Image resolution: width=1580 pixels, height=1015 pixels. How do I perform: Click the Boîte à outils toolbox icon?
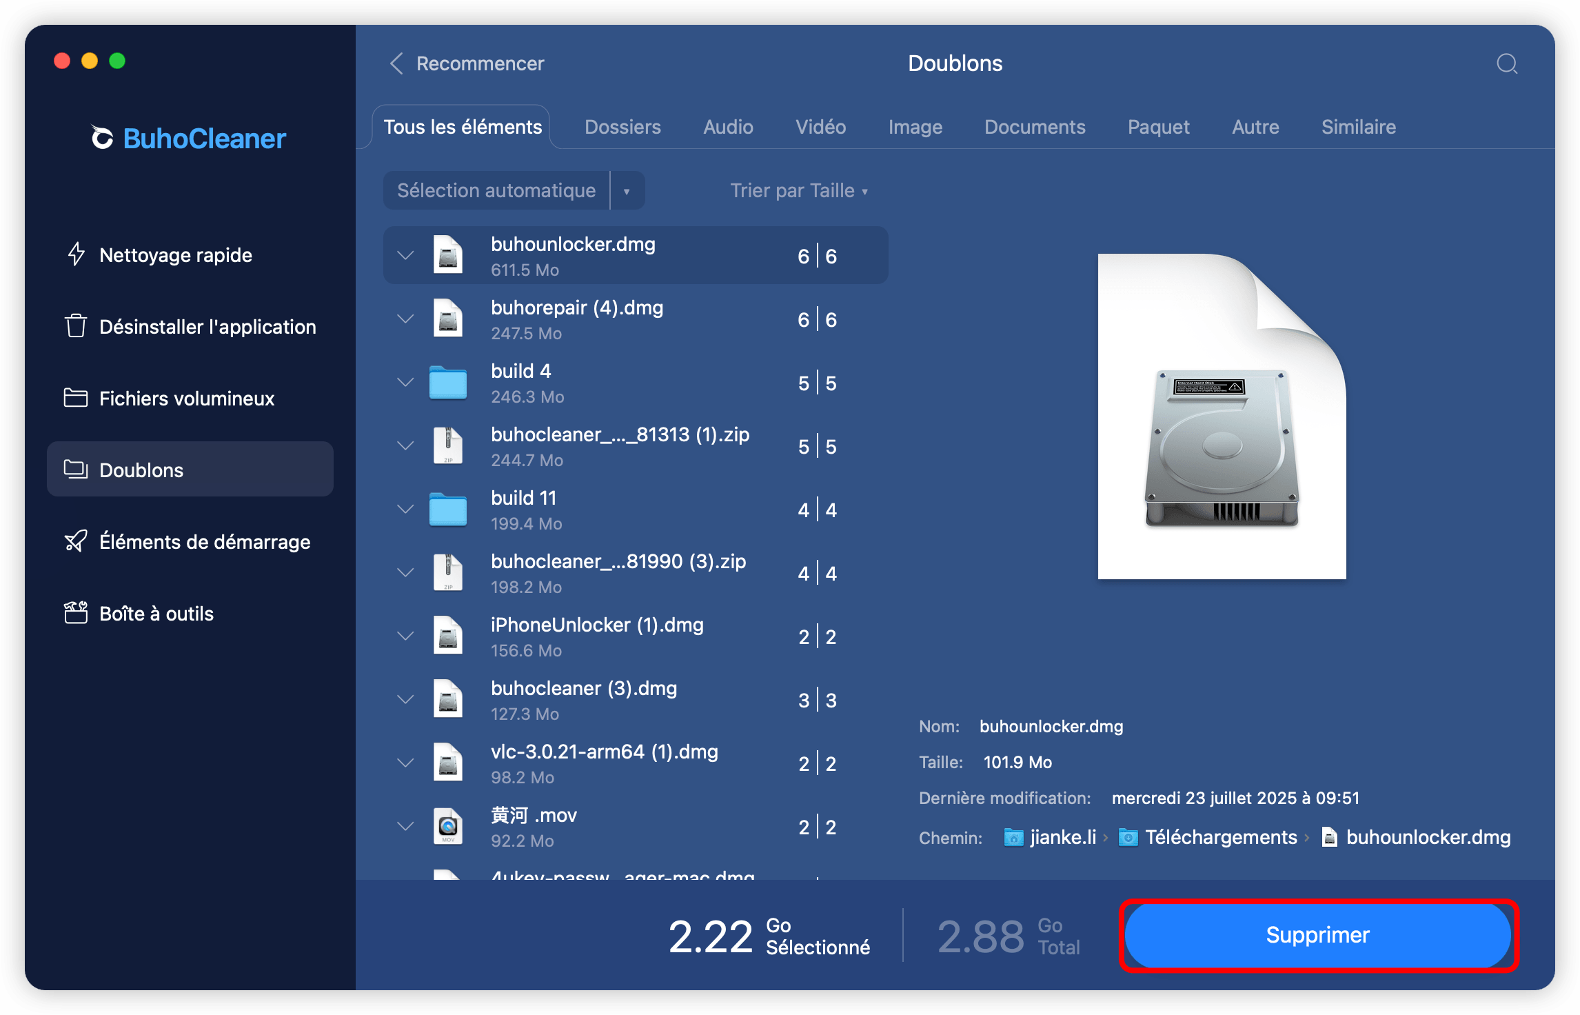[76, 612]
